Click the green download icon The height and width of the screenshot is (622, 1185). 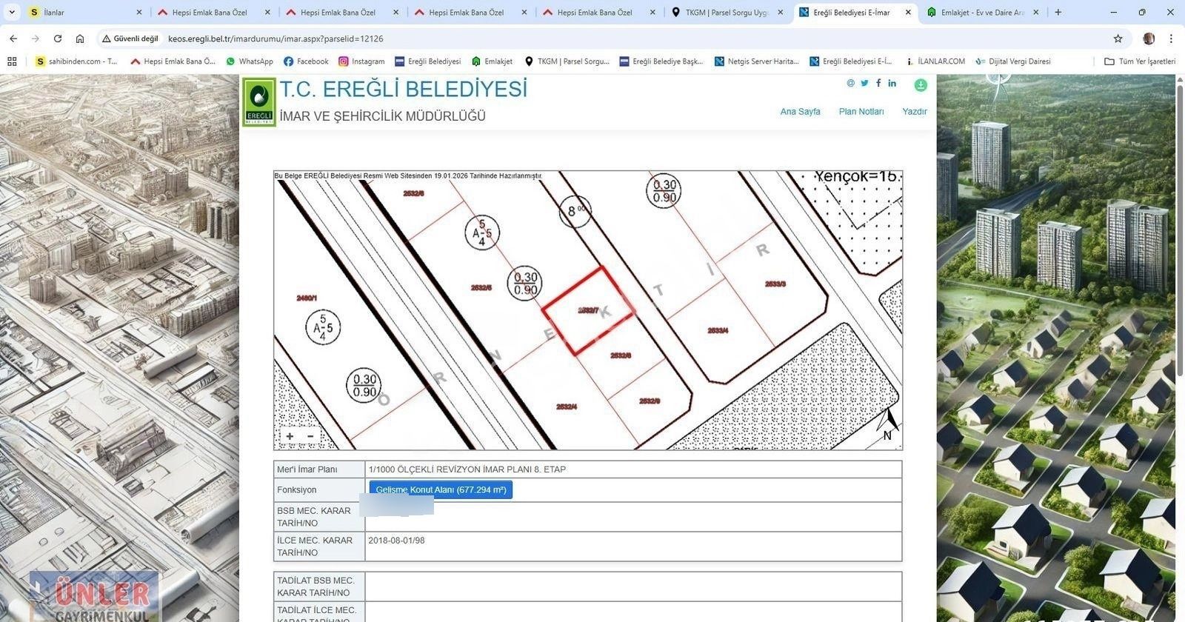pyautogui.click(x=921, y=85)
